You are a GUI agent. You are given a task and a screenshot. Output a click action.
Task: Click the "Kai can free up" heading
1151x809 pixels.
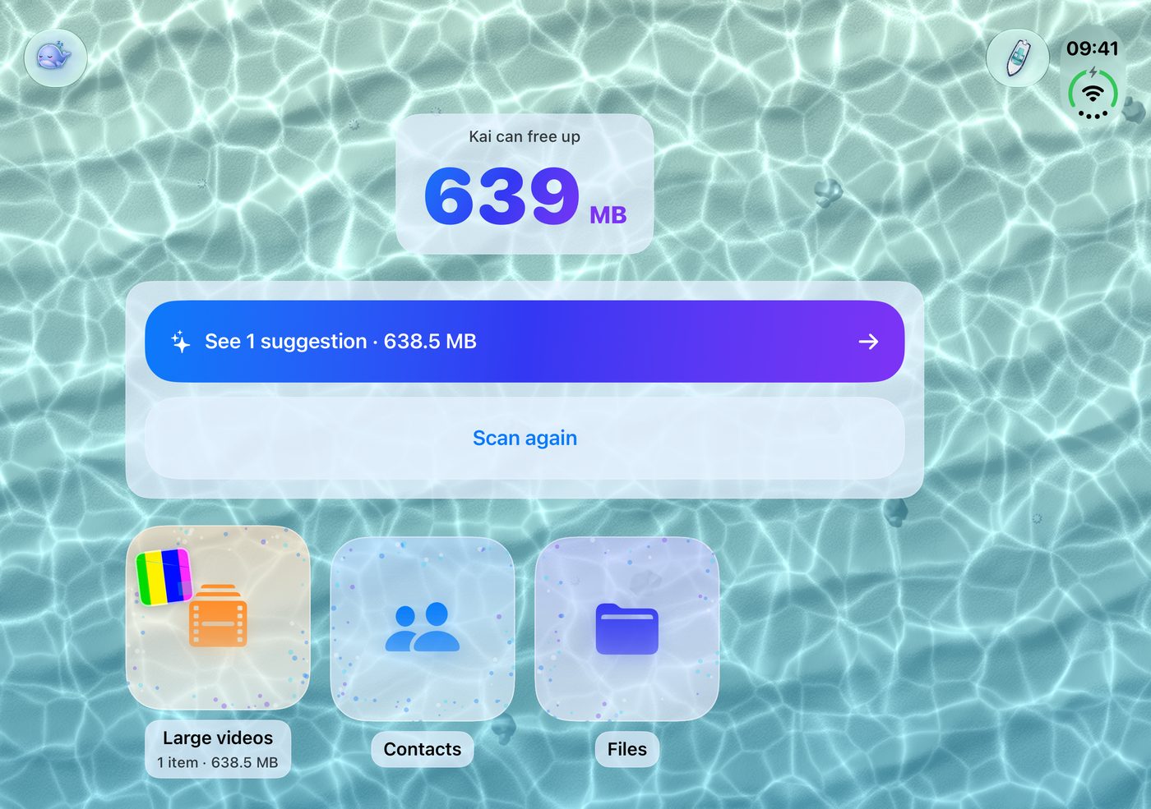(525, 136)
